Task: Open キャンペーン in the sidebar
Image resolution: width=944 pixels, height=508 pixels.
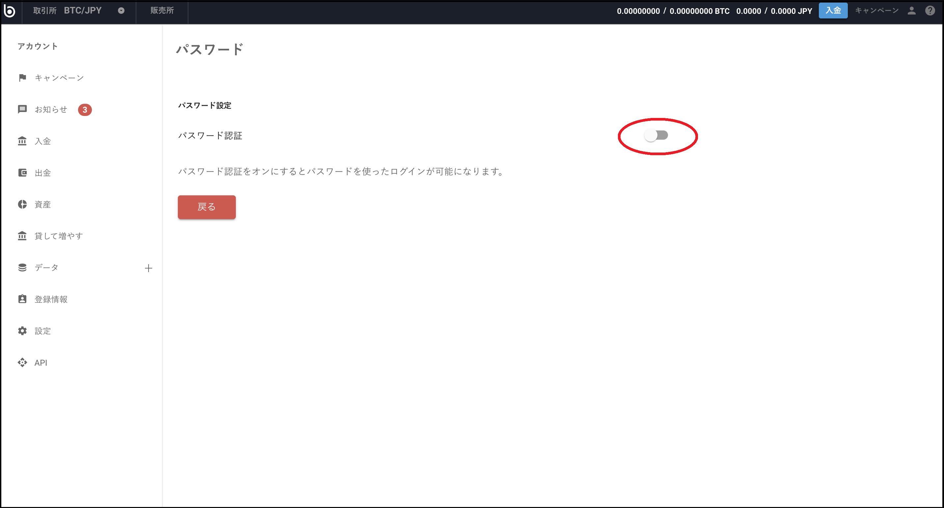Action: click(59, 78)
